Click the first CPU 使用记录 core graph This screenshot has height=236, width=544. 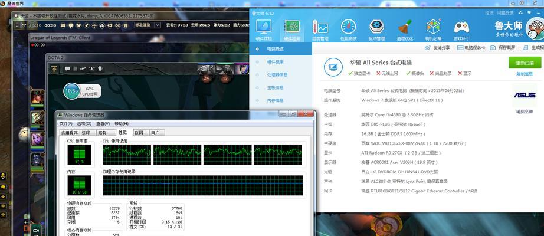pos(127,155)
